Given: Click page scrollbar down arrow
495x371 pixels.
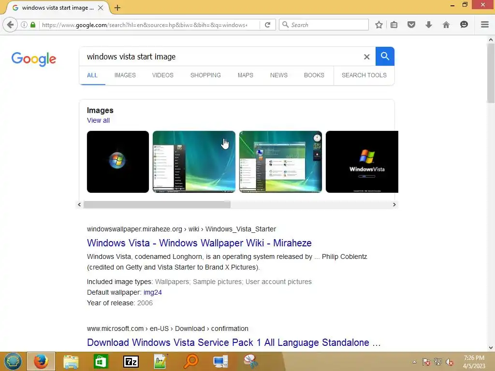Looking at the screenshot, I should tap(491, 348).
